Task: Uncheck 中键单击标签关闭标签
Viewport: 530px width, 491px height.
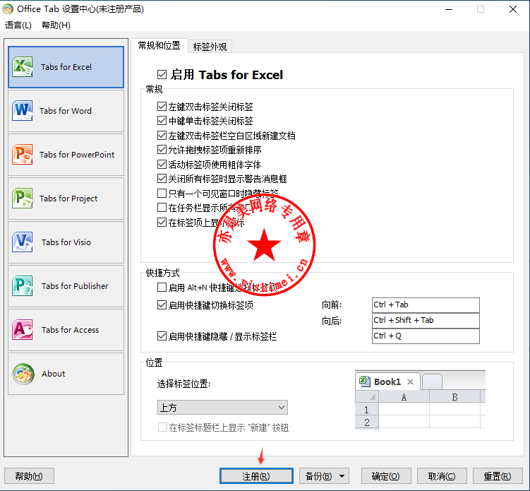Action: [162, 121]
